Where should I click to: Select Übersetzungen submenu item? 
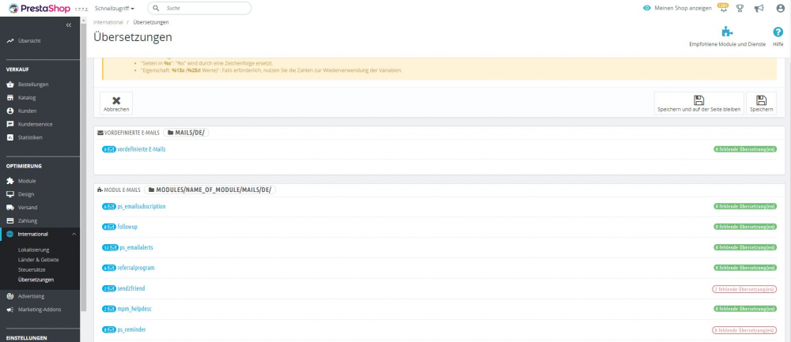click(36, 280)
